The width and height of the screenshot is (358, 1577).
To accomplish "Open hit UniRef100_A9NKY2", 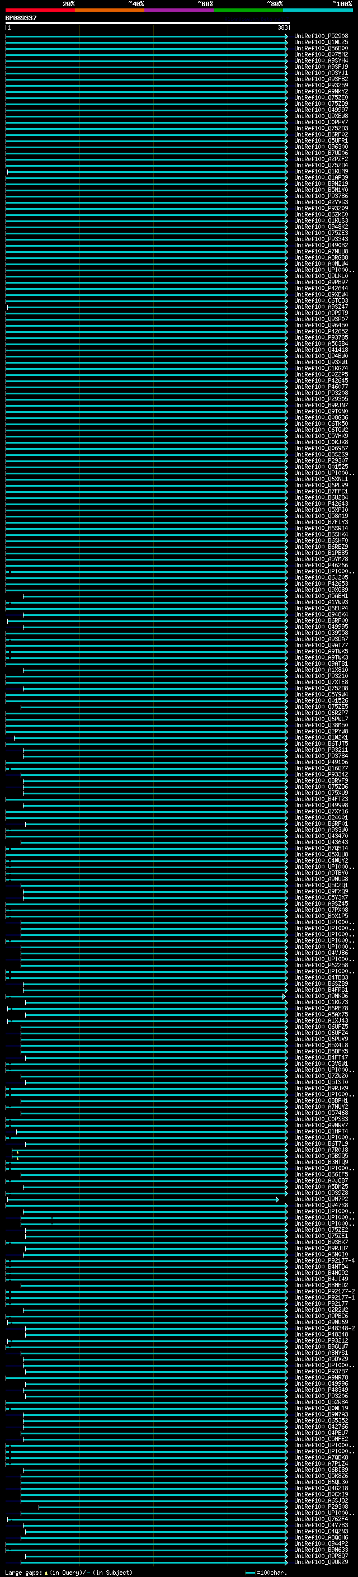I will (x=321, y=91).
